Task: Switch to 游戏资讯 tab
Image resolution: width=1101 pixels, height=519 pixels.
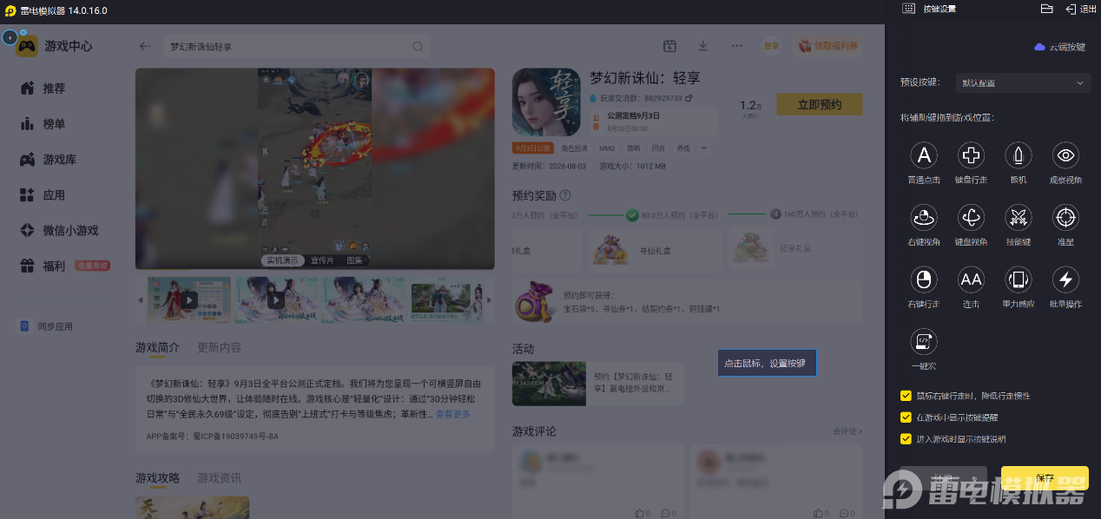Action: [219, 478]
